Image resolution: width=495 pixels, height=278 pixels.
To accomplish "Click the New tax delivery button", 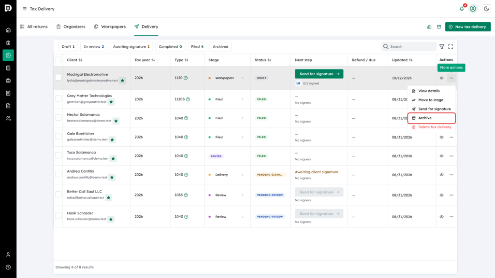I will tap(468, 27).
